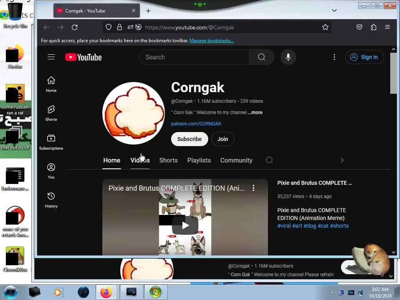
Task: Select the Corngak - YouTube browser tab
Action: [x=96, y=11]
